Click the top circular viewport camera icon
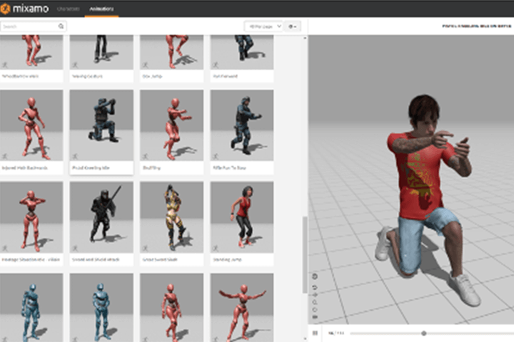 [x=315, y=276]
